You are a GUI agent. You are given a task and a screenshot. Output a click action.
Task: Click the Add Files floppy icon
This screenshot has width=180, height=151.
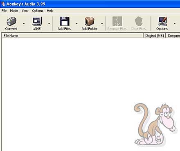pos(65,21)
